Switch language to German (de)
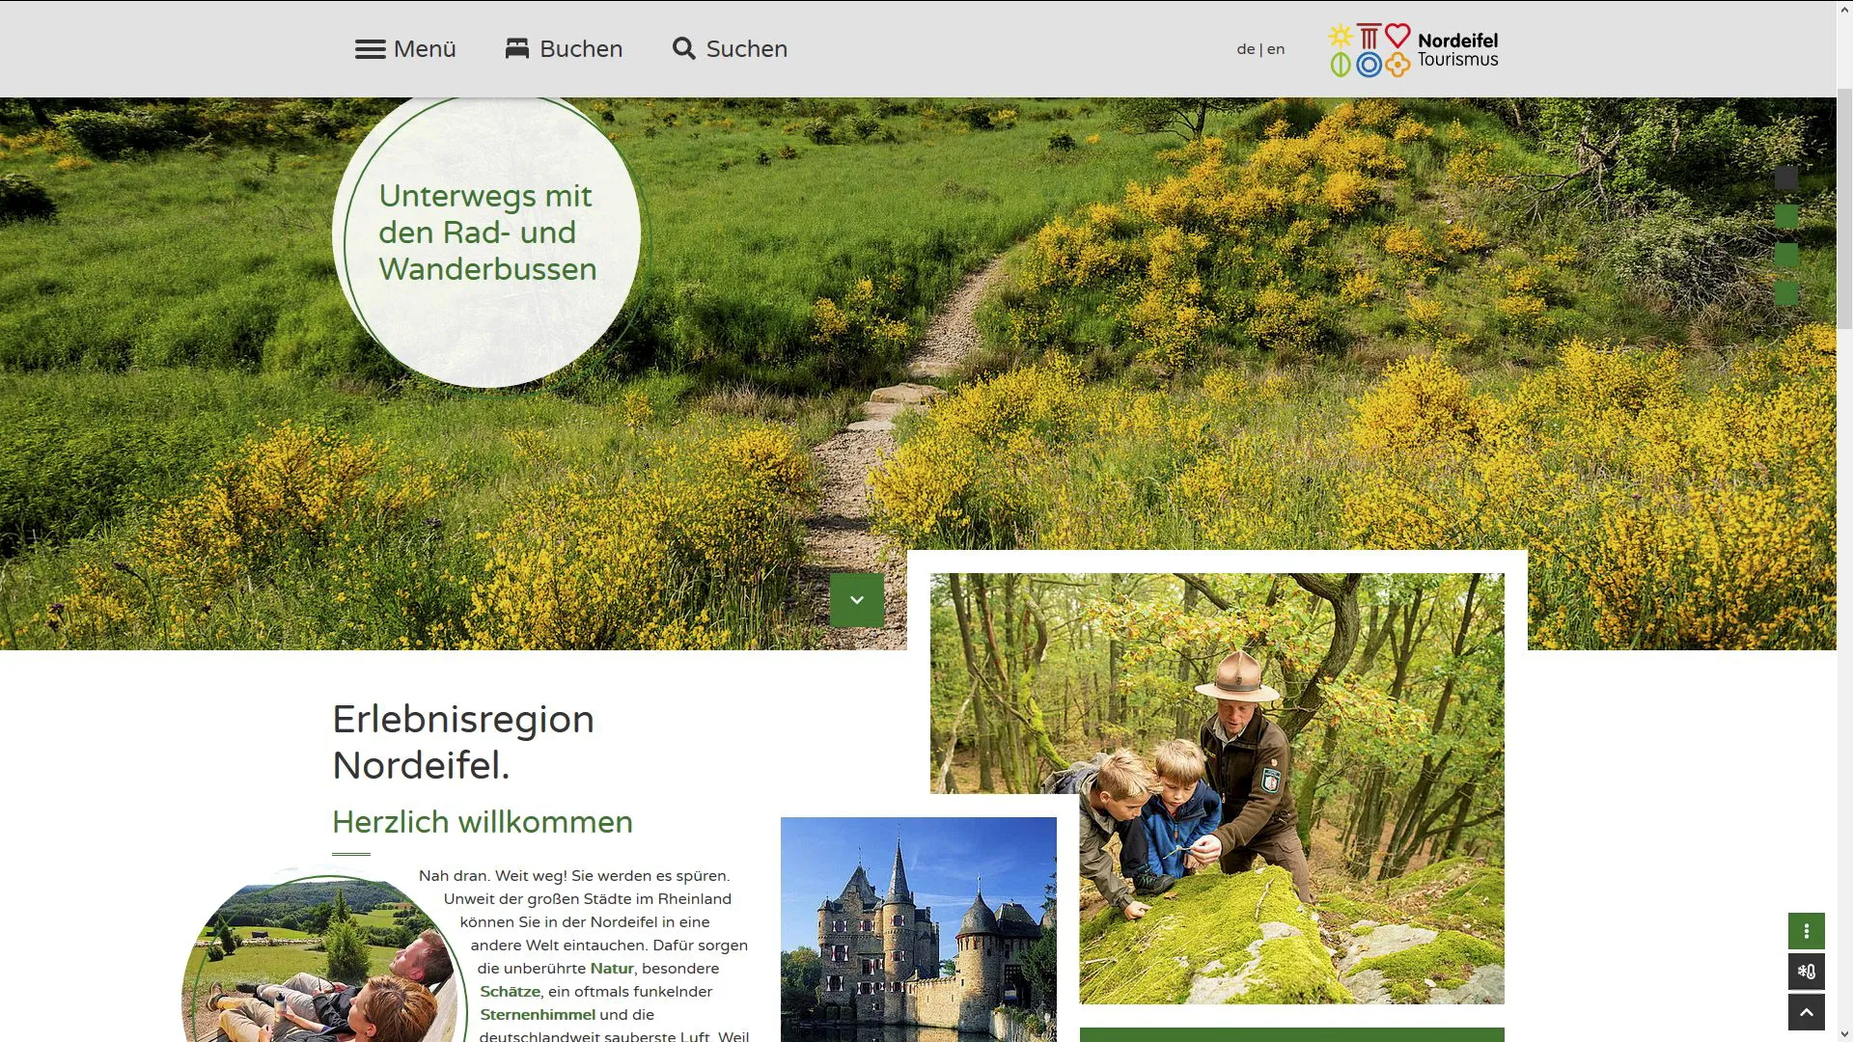 click(x=1246, y=49)
